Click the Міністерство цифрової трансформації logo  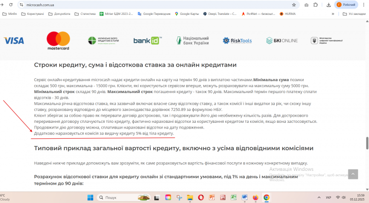[327, 40]
